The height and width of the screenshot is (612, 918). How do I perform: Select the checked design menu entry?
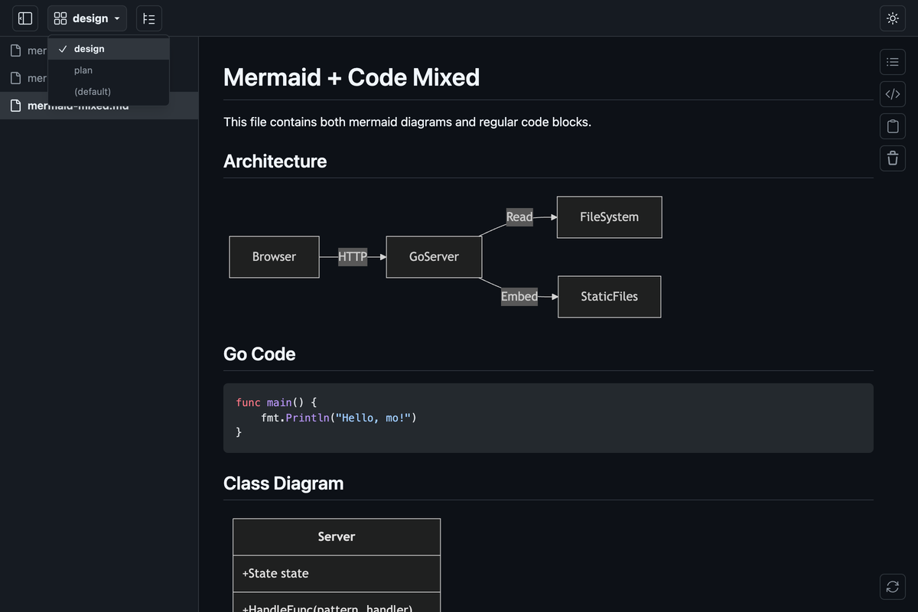[x=109, y=49]
